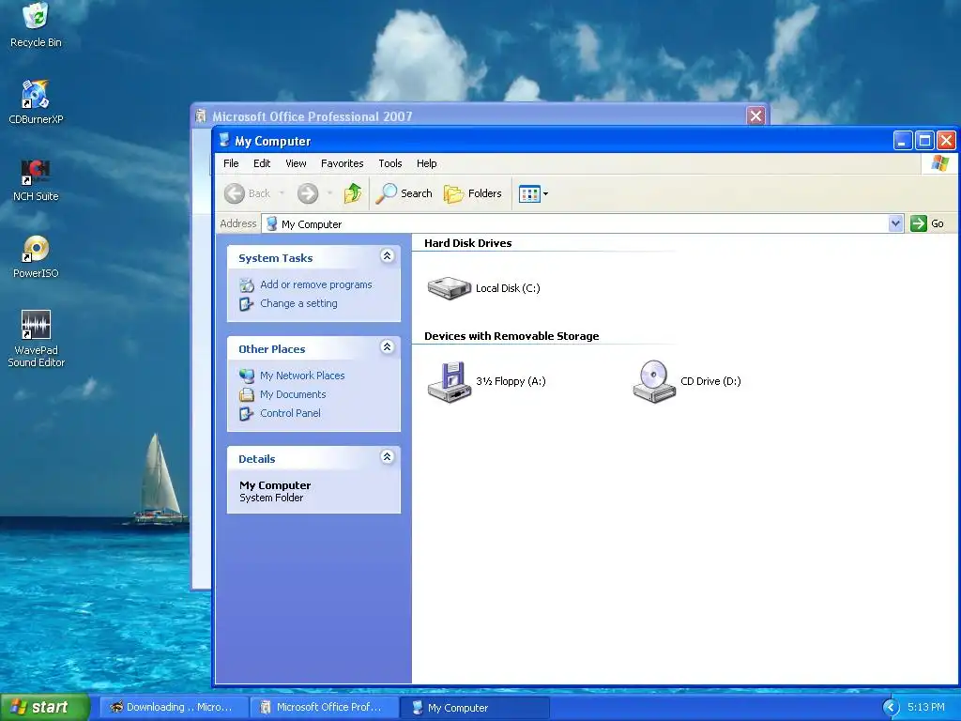Click the Windows Start button
This screenshot has width=961, height=721.
[x=45, y=708]
